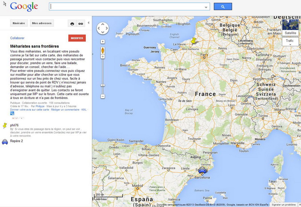This screenshot has width=301, height=207.
Task: Click the Nantes label on map
Action: tap(161, 82)
